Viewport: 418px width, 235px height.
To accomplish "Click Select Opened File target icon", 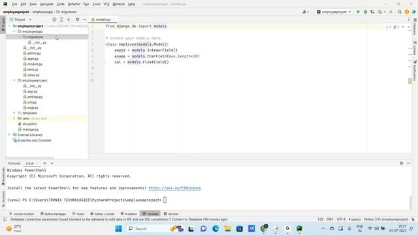I will [54, 20].
